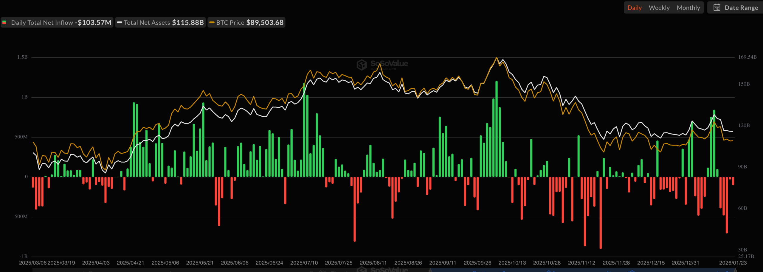Click x-axis date label 2025/10/13
This screenshot has width=763, height=272.
(512, 263)
